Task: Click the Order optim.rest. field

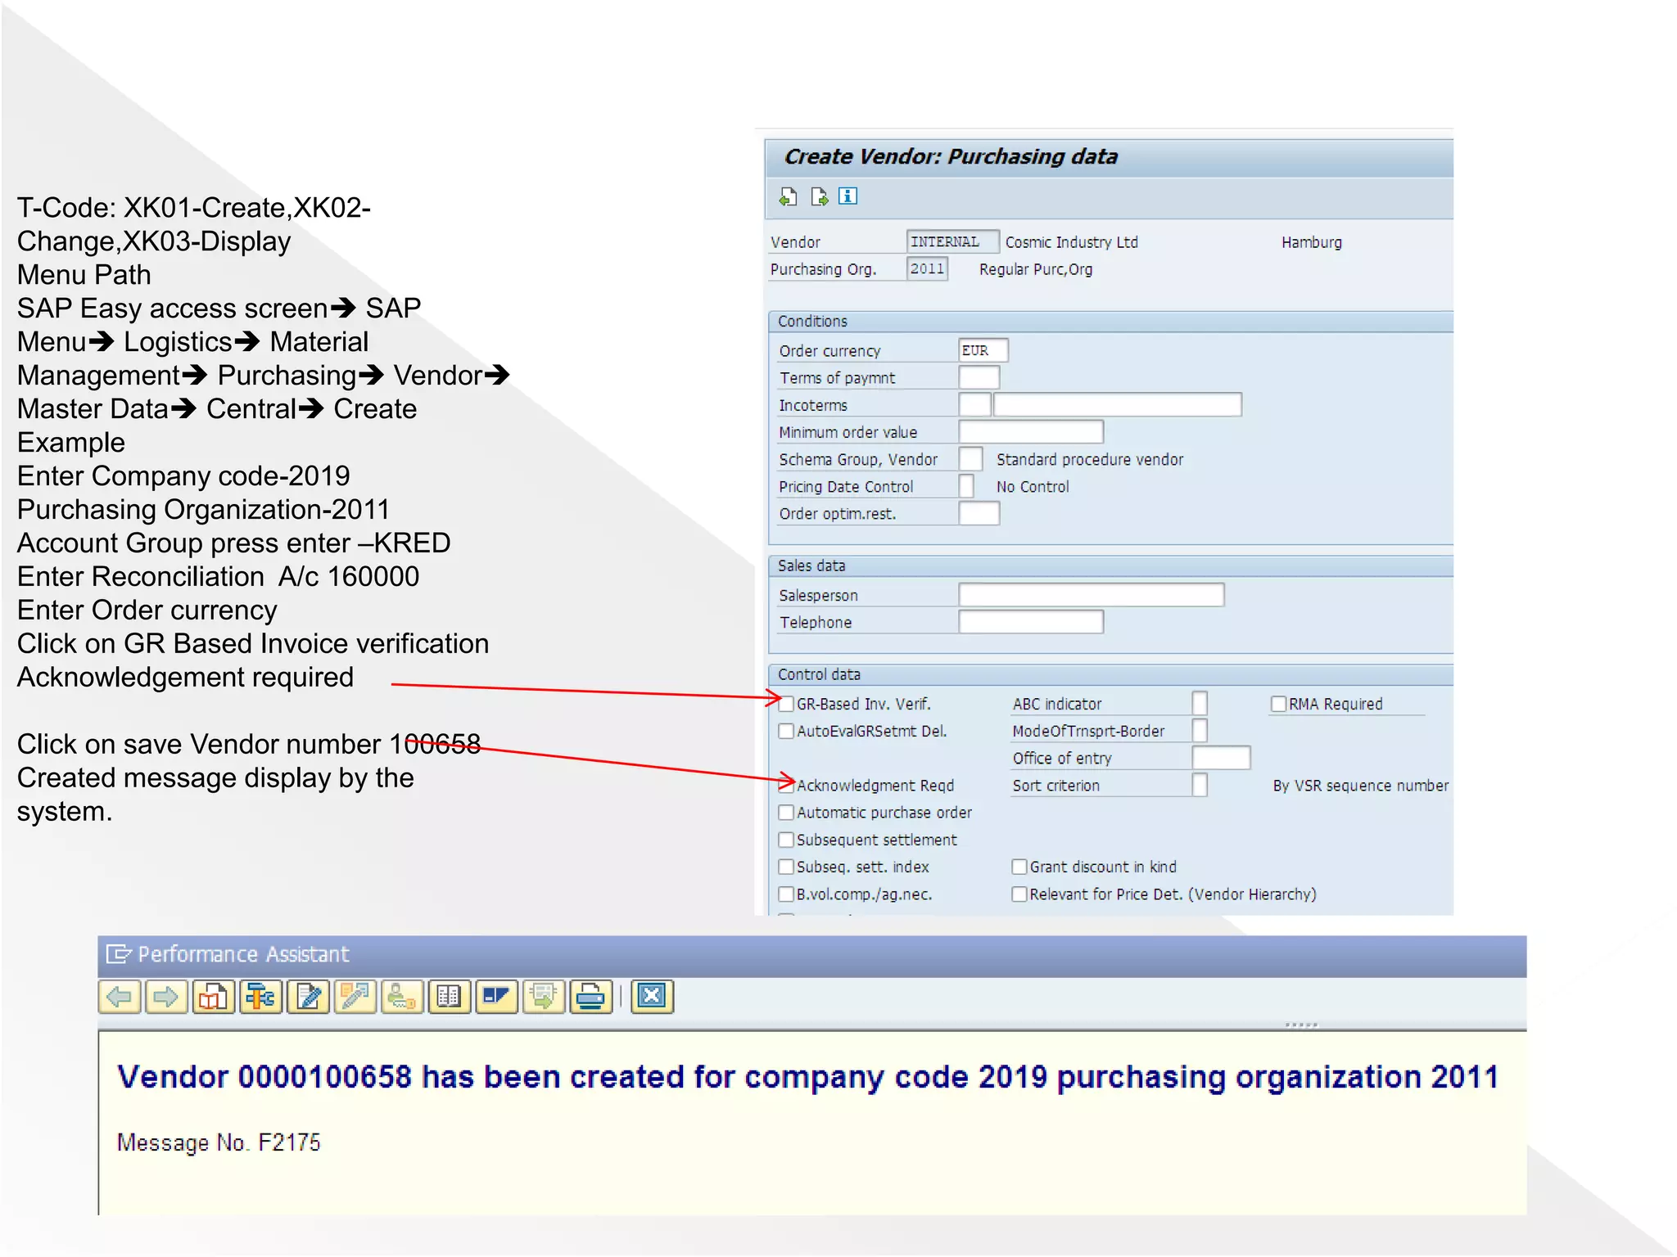Action: (979, 513)
